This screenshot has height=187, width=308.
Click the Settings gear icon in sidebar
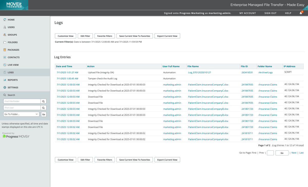(x=5, y=87)
